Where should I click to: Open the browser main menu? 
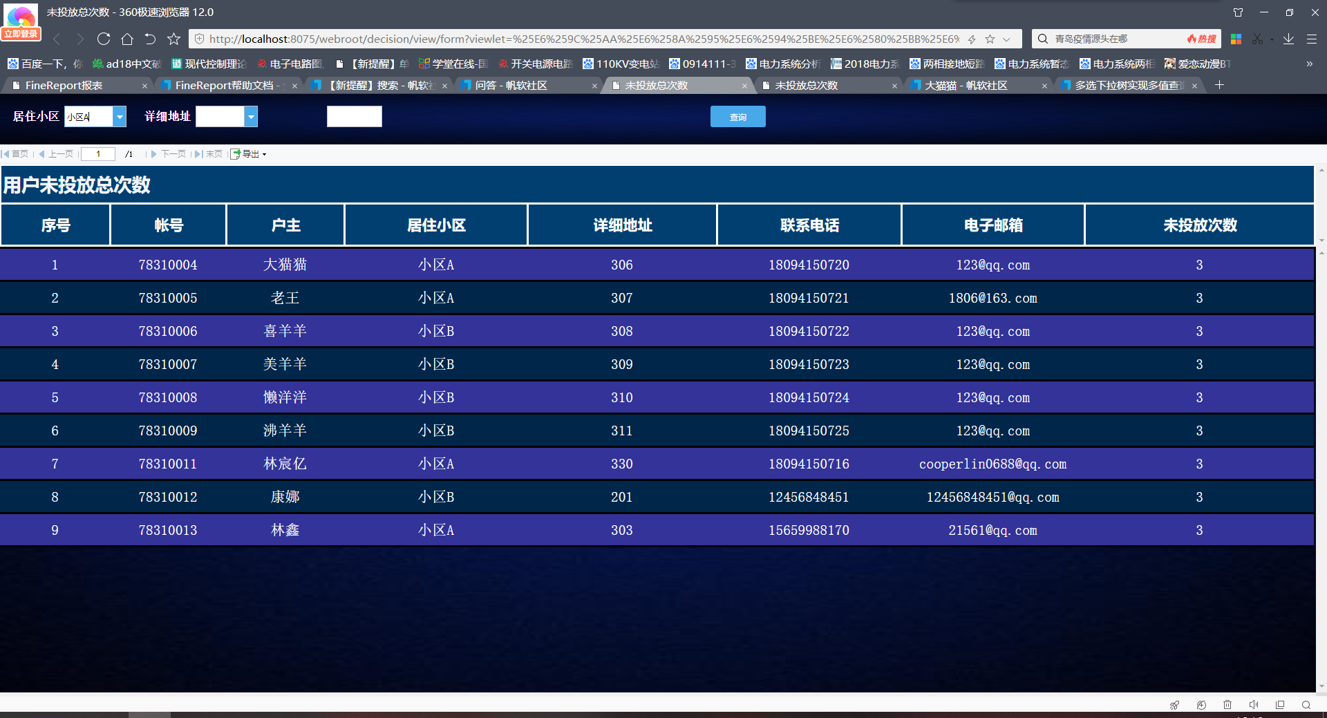[1312, 39]
